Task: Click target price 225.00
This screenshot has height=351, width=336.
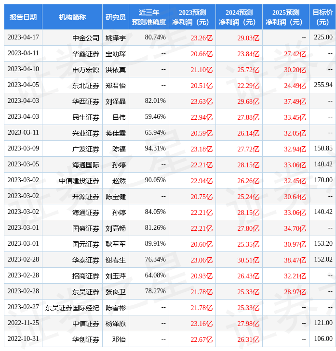Action: (x=323, y=37)
